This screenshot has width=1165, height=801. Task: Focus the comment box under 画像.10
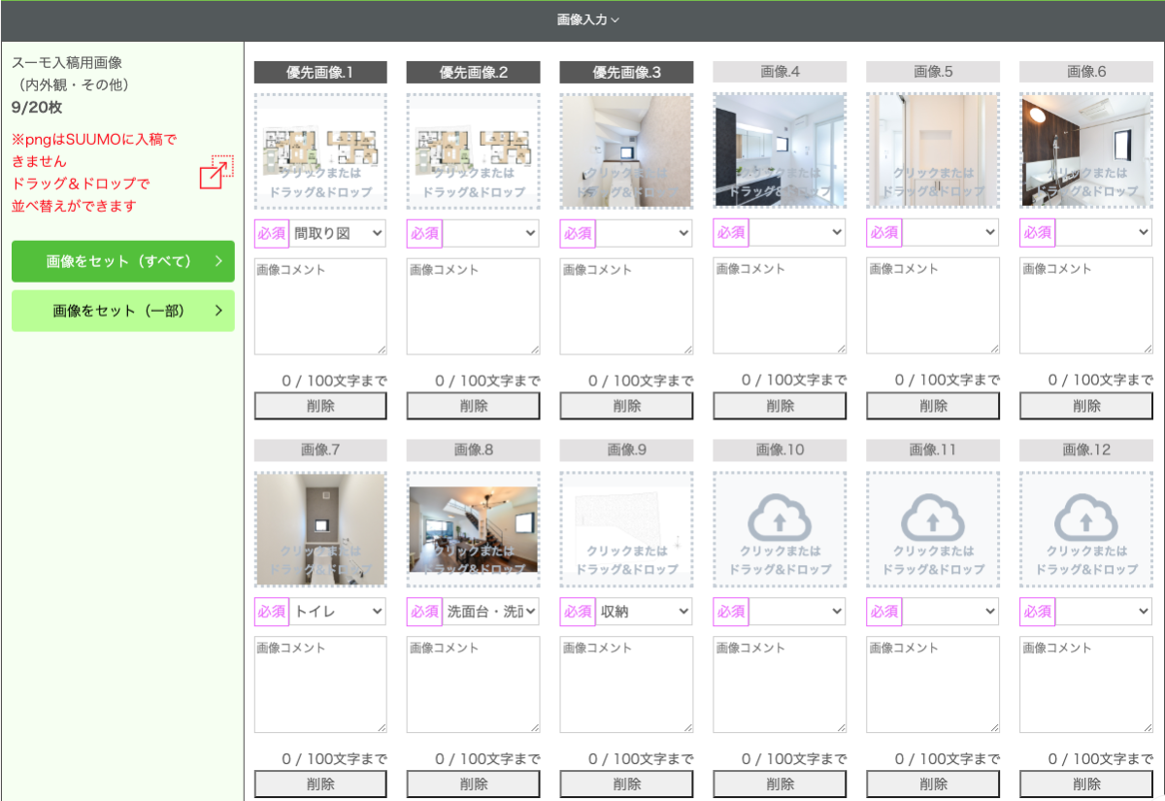tap(780, 684)
